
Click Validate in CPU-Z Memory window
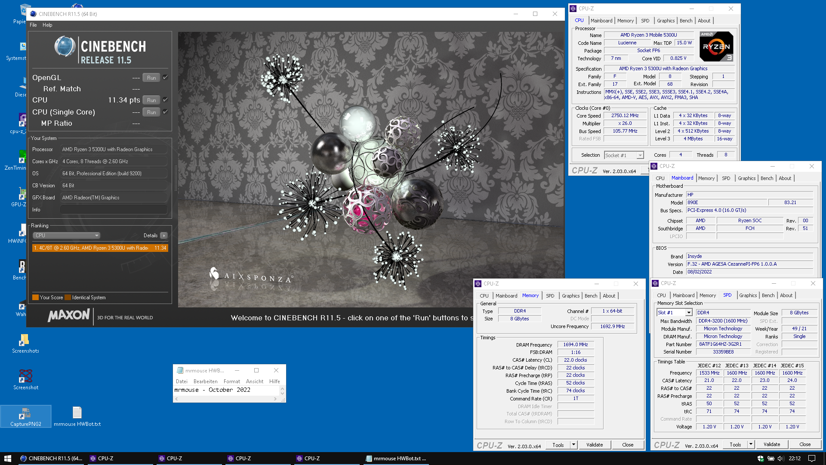595,445
